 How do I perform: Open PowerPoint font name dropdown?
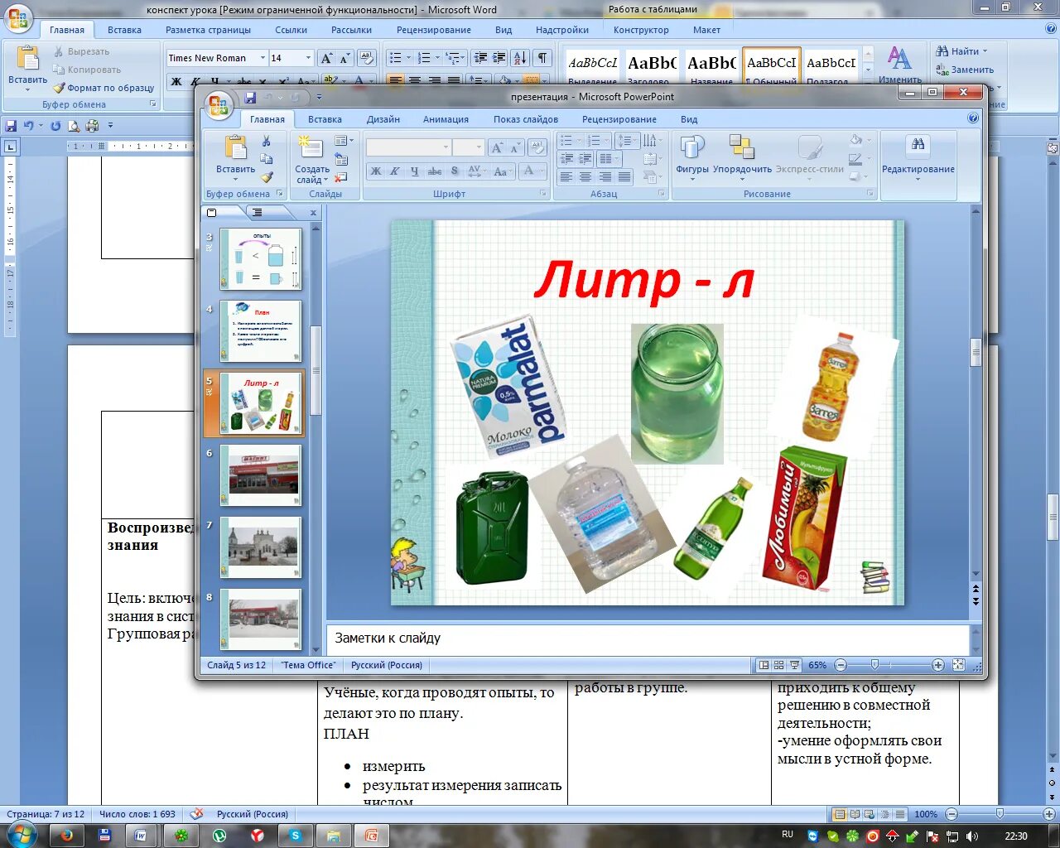pyautogui.click(x=446, y=147)
